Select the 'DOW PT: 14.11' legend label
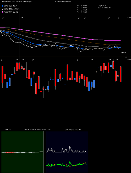Viewport: 131px width, 173px height. (x=11, y=12)
